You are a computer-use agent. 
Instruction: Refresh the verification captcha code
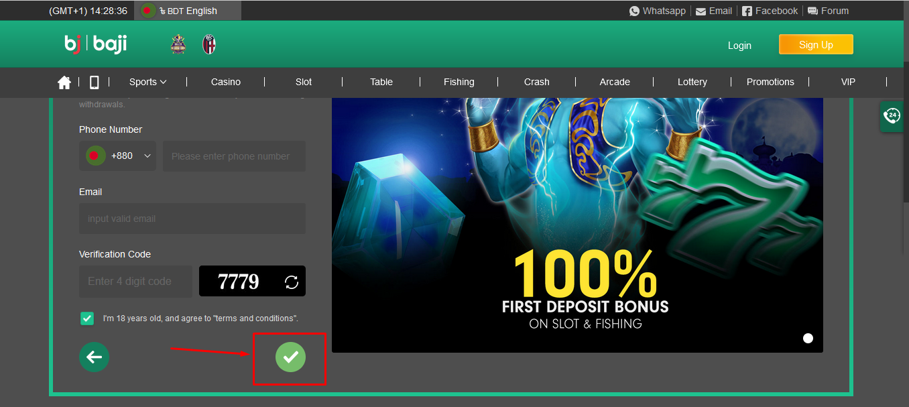292,282
